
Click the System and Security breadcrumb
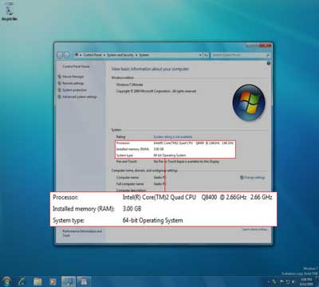pyautogui.click(x=120, y=55)
